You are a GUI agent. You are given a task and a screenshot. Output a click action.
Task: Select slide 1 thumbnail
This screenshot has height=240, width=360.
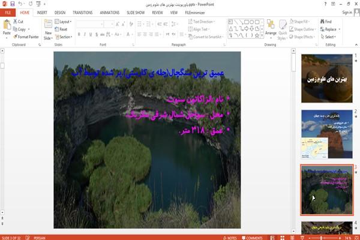tap(327, 79)
